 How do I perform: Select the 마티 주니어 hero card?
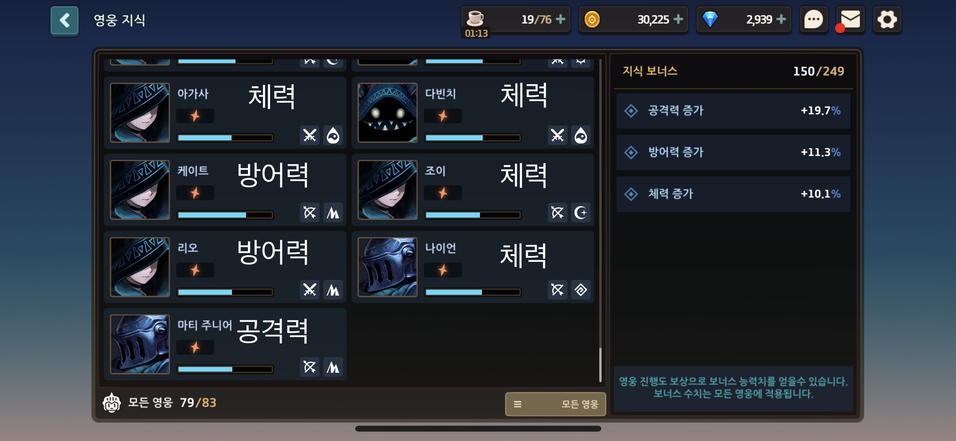point(225,344)
